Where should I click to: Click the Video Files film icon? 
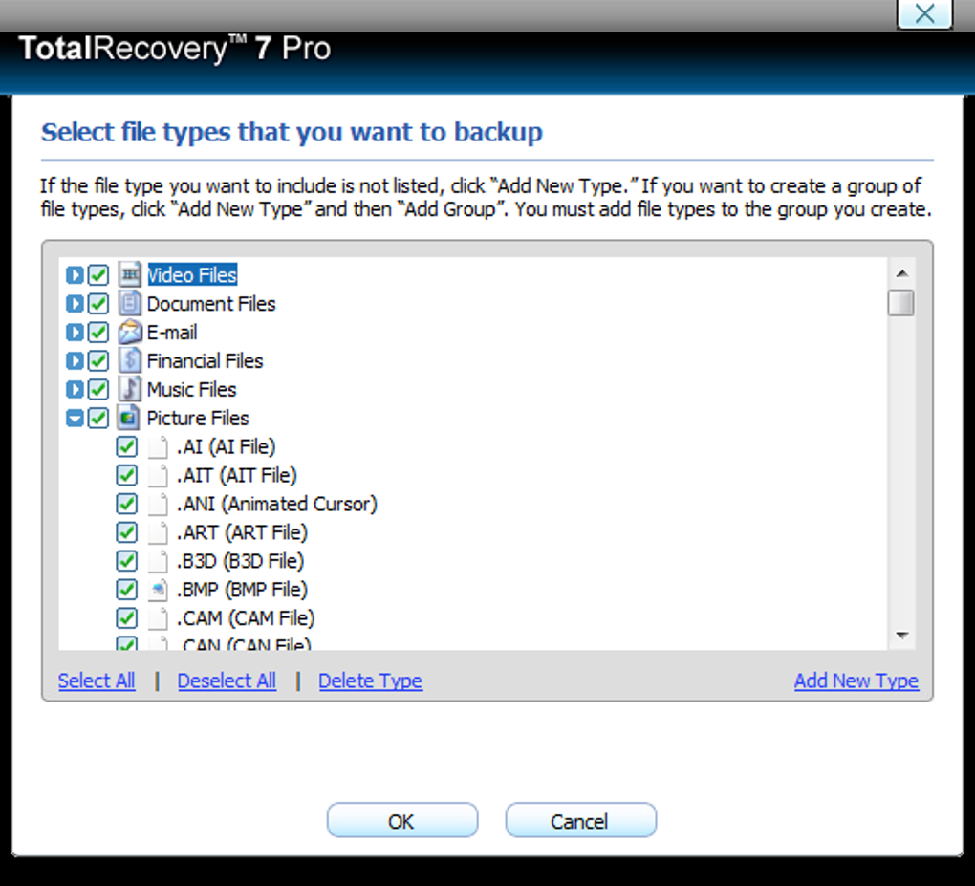129,274
